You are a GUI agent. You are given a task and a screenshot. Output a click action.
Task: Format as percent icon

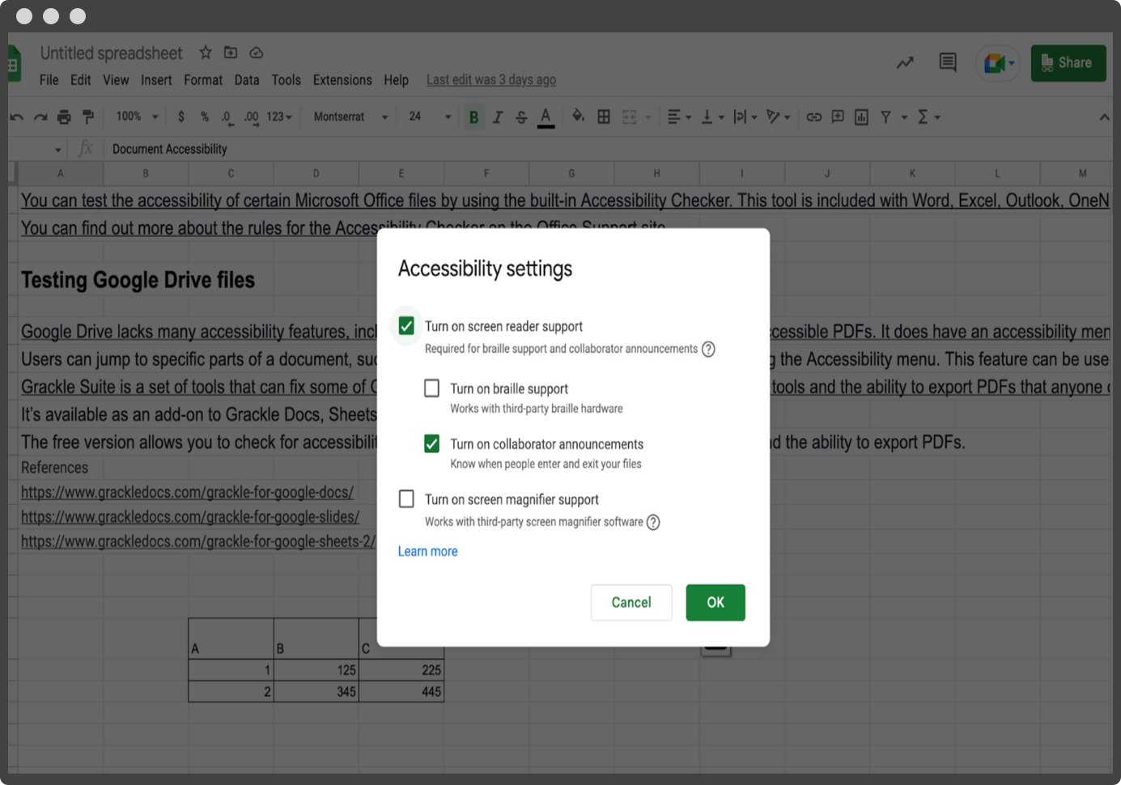205,117
